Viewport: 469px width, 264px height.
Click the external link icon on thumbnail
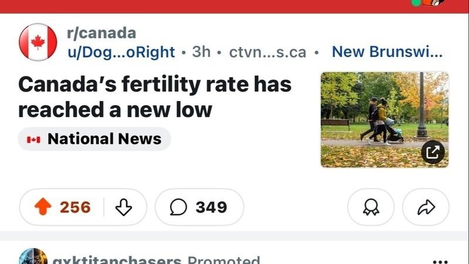point(433,153)
